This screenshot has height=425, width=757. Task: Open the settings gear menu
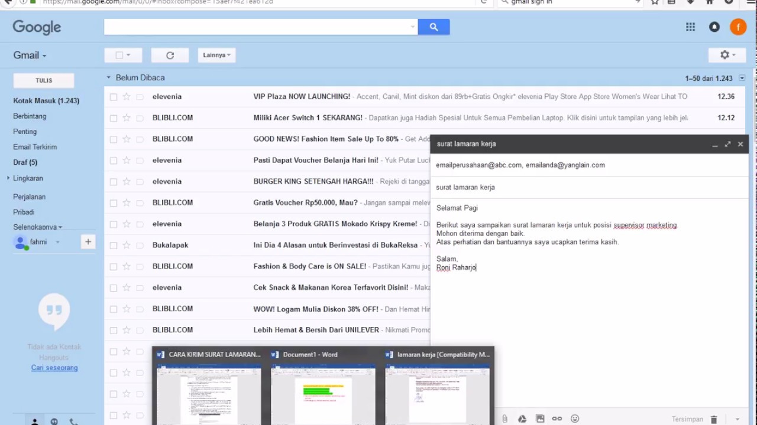pos(727,55)
